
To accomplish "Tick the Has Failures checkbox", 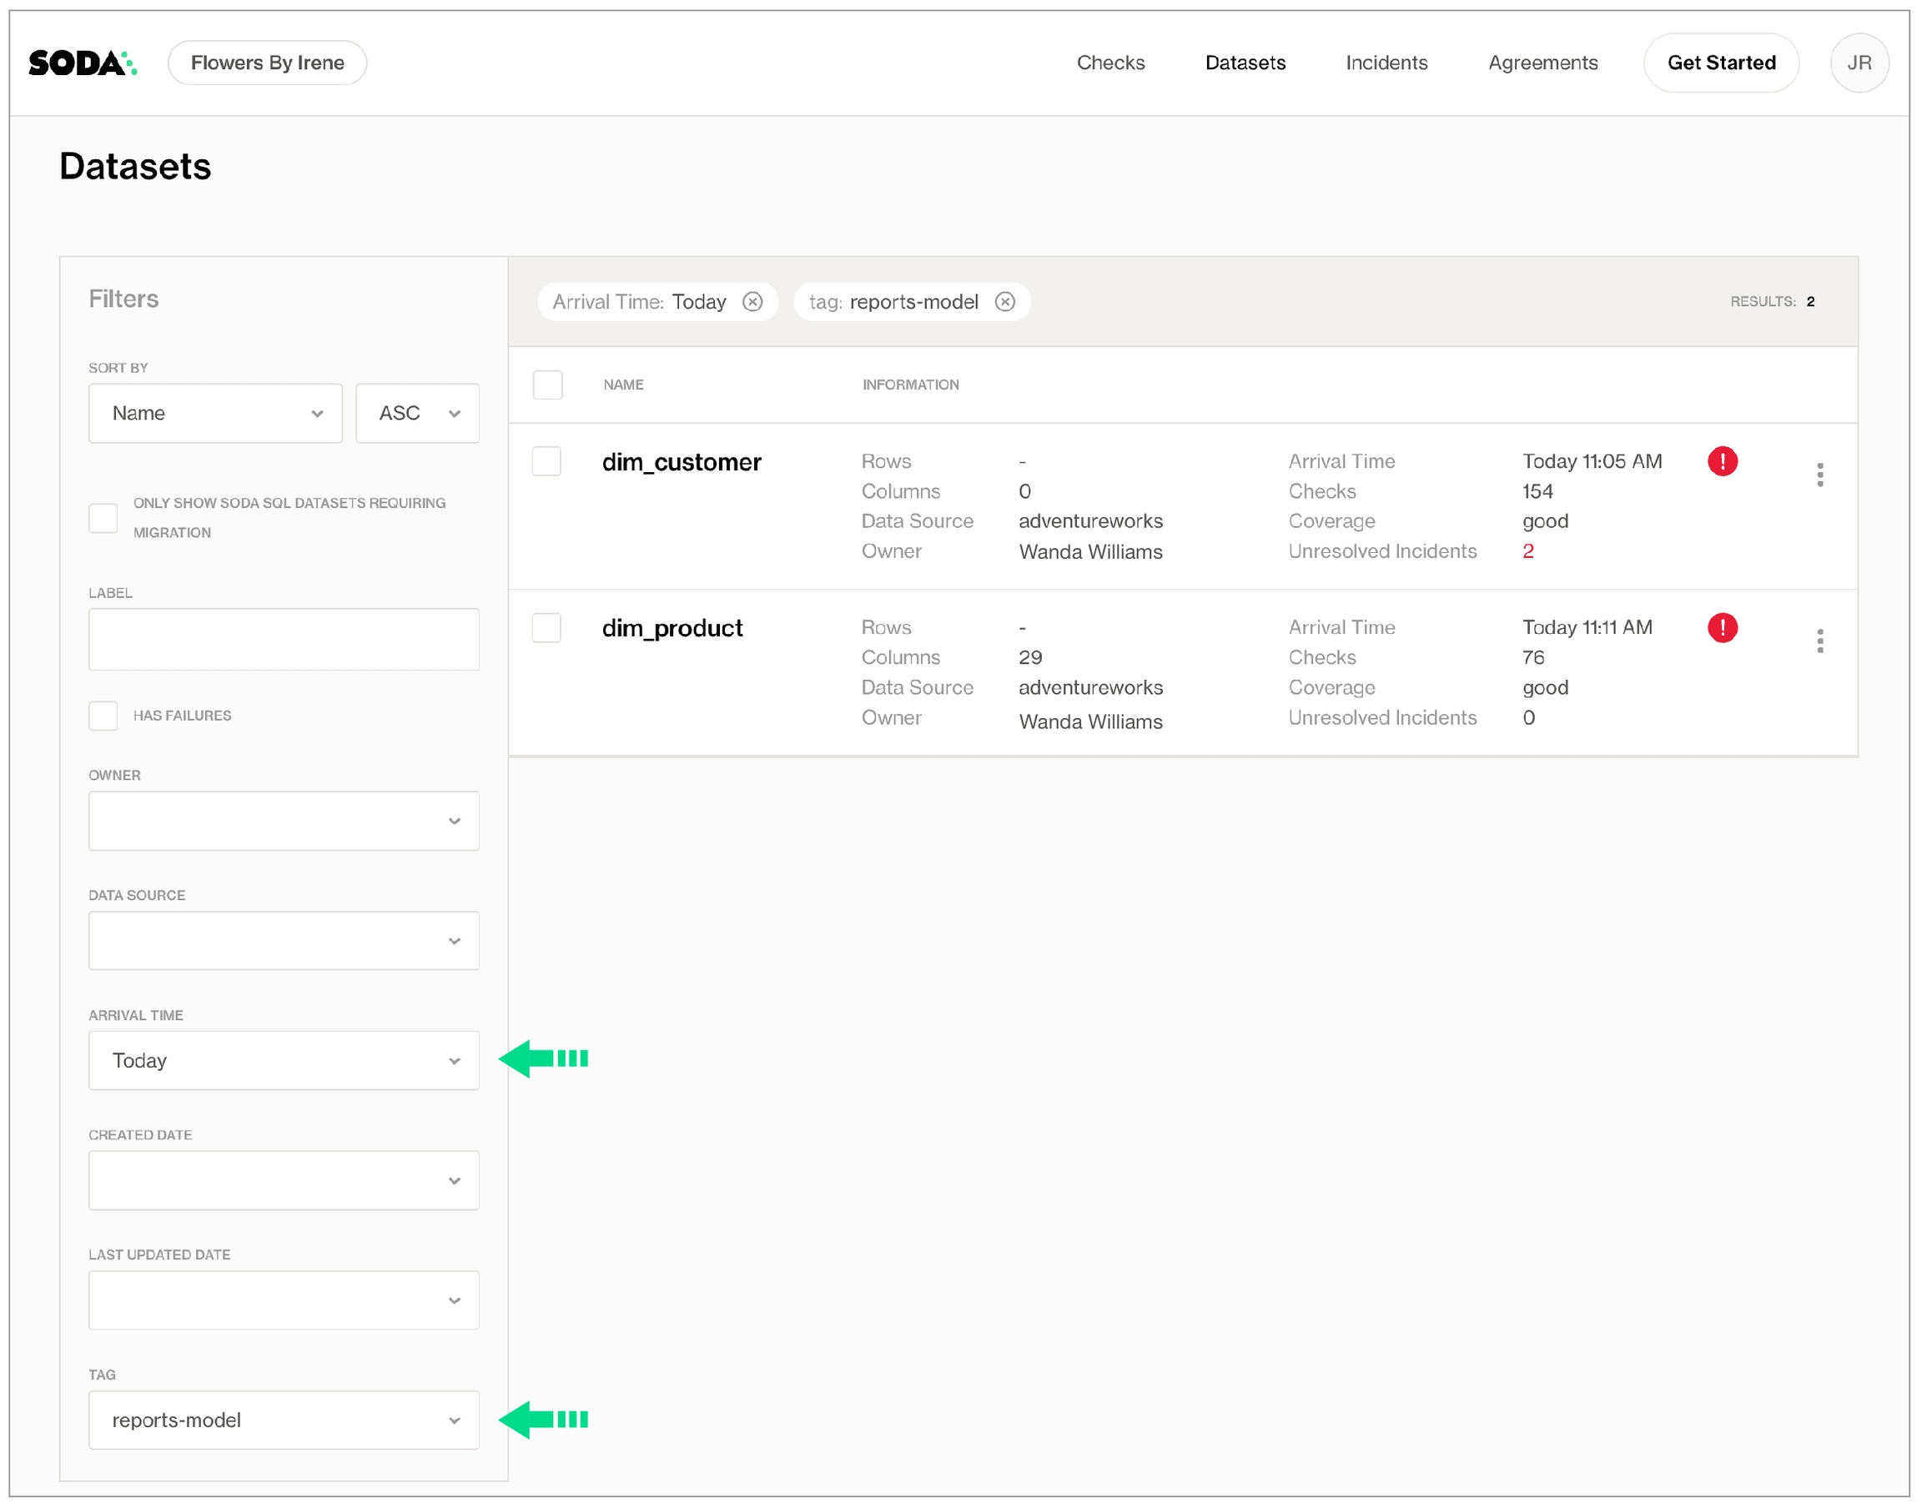I will [x=103, y=715].
